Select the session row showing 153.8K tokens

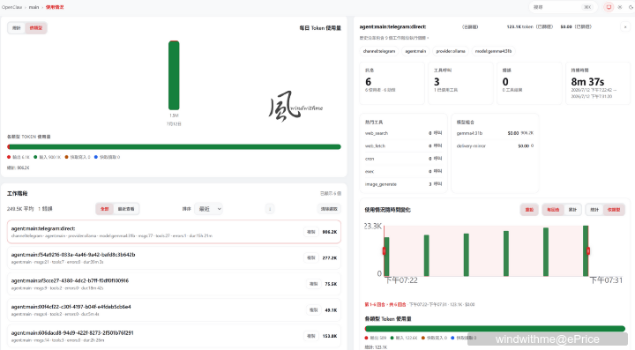[x=174, y=336]
